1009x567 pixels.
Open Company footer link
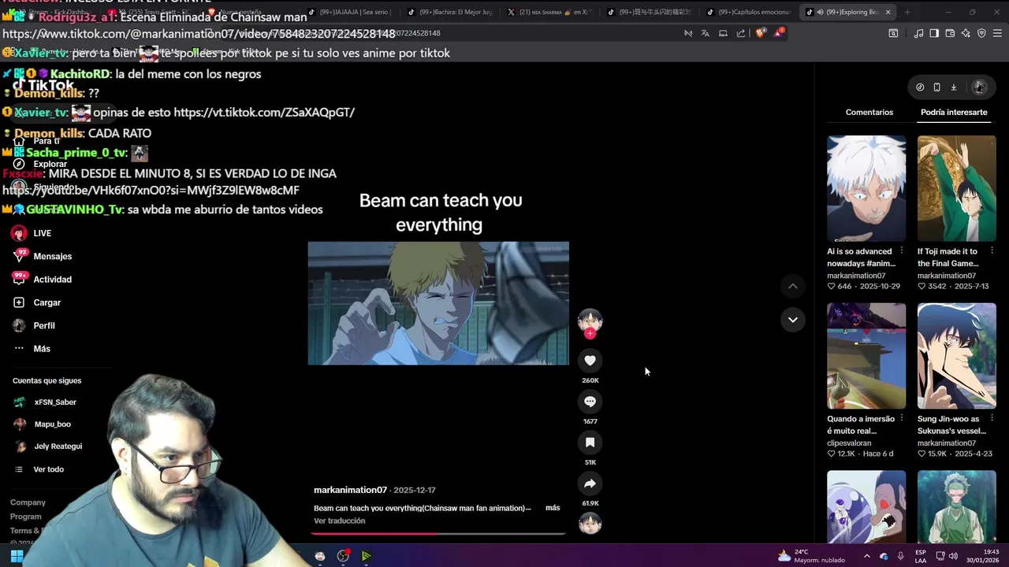point(28,502)
